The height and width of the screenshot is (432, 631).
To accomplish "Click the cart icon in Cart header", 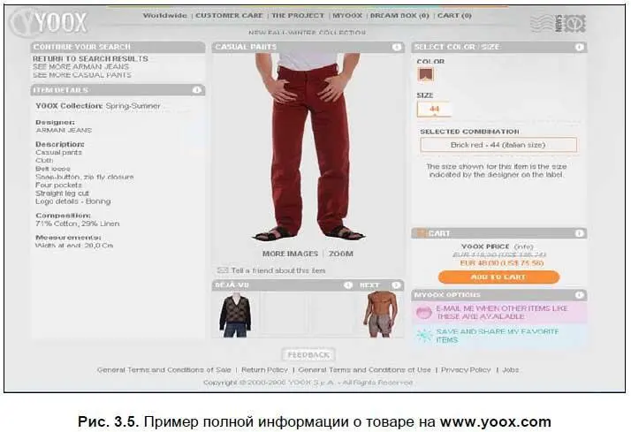I will coord(421,233).
